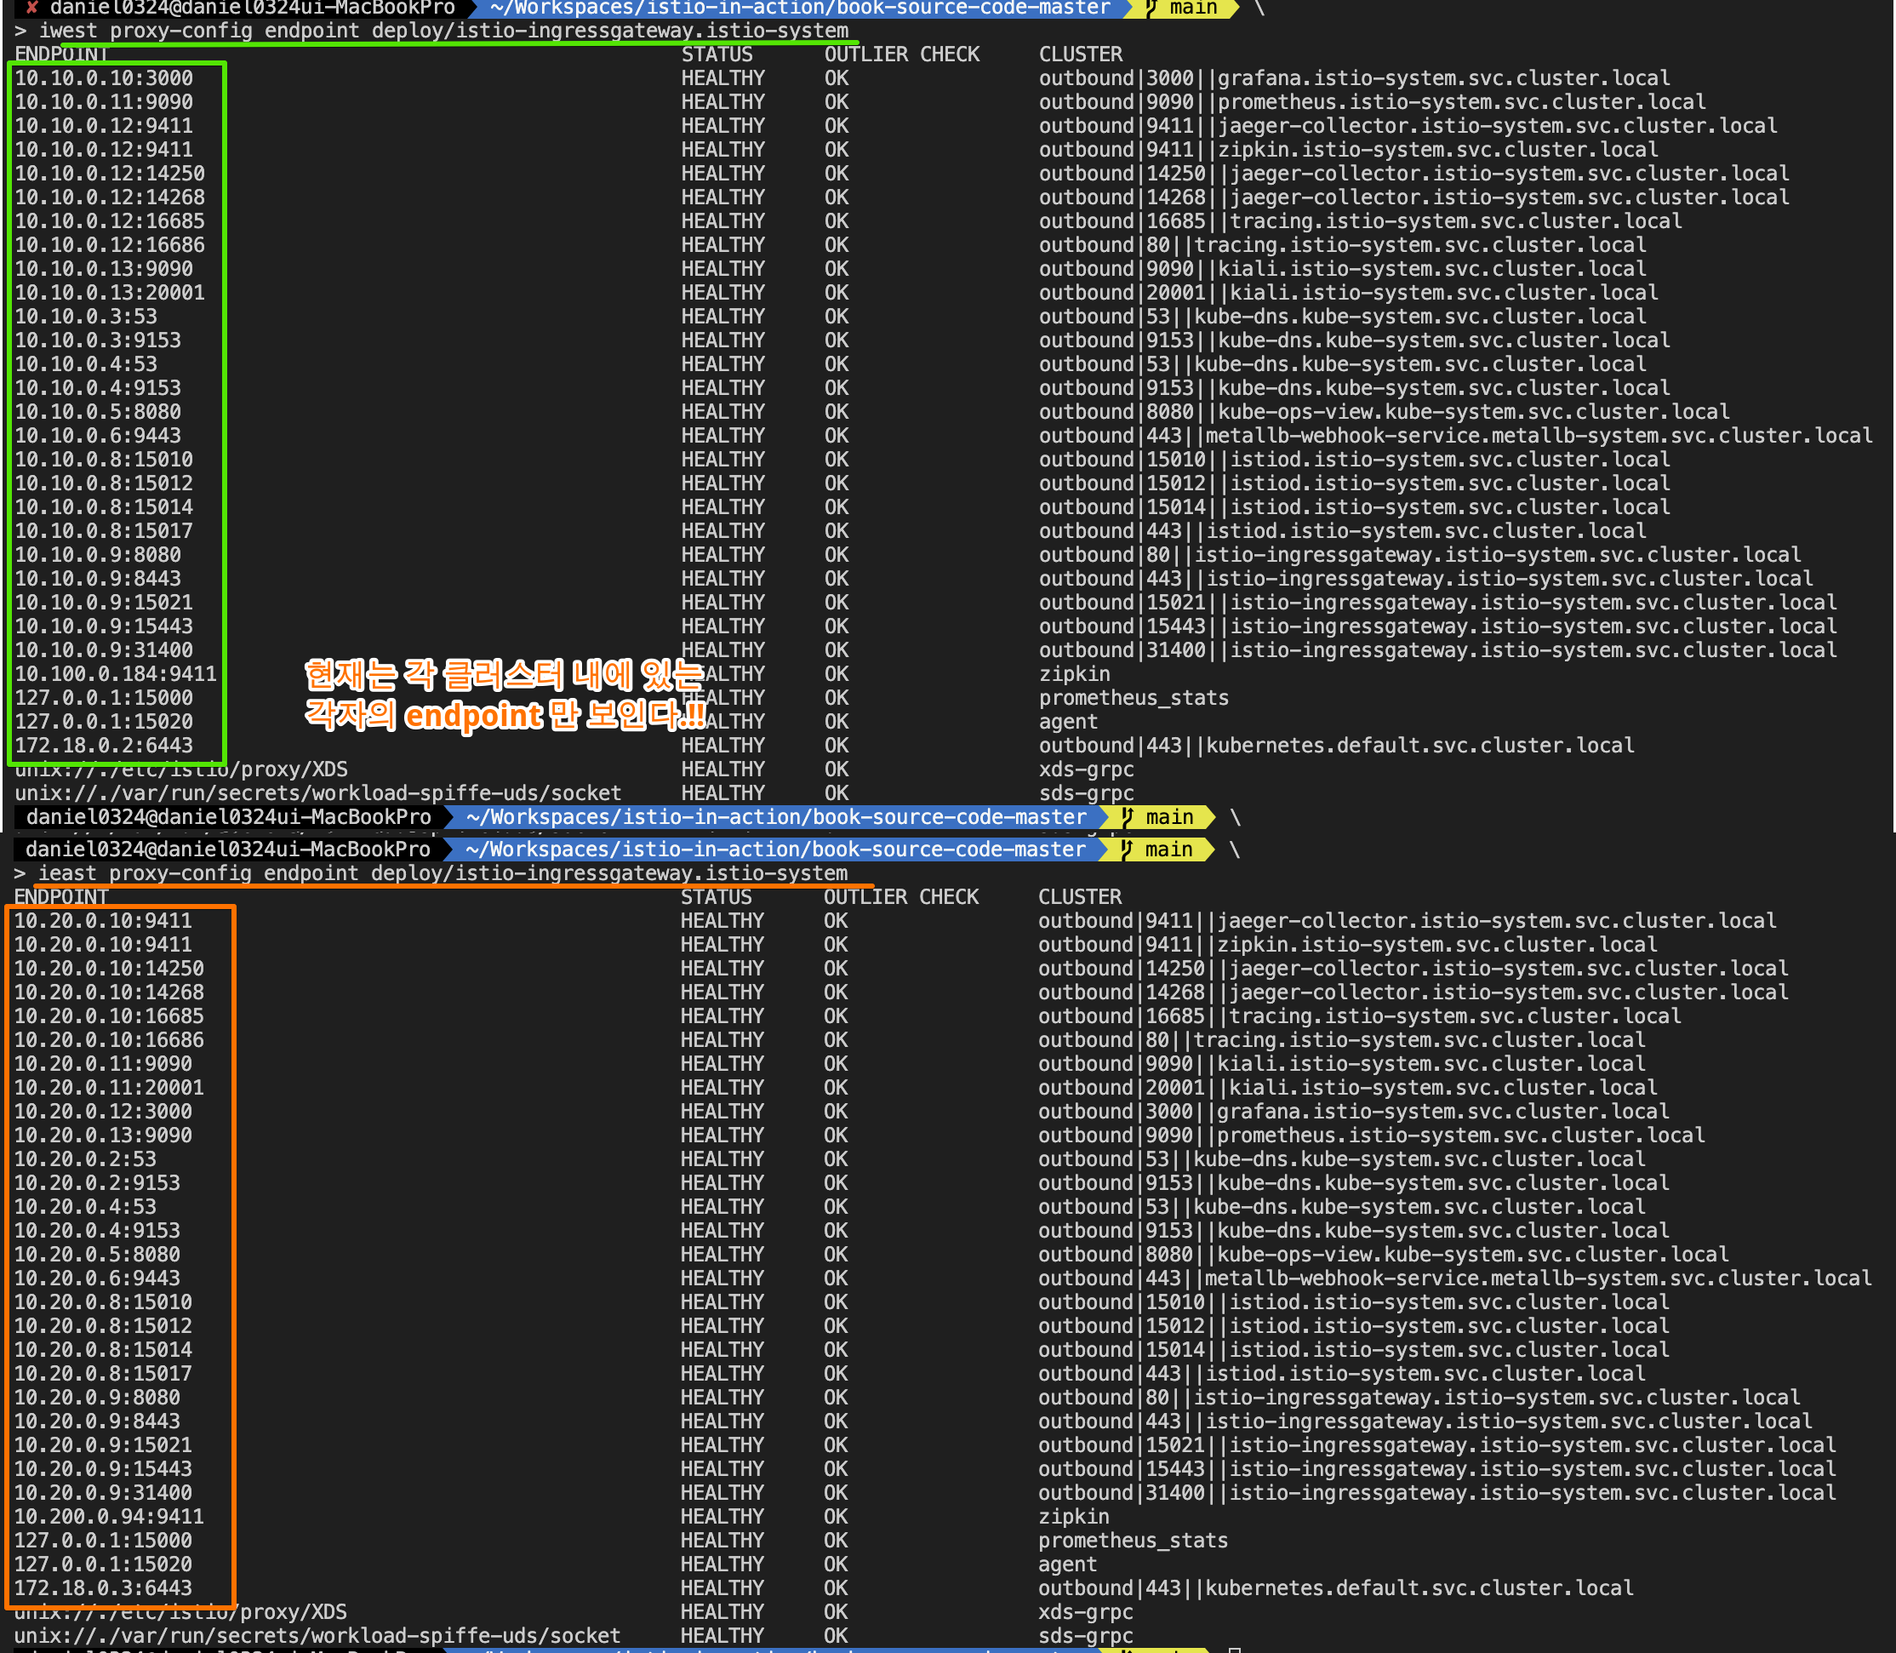Click git branch icon above ieast command
The width and height of the screenshot is (1896, 1653).
point(1126,849)
